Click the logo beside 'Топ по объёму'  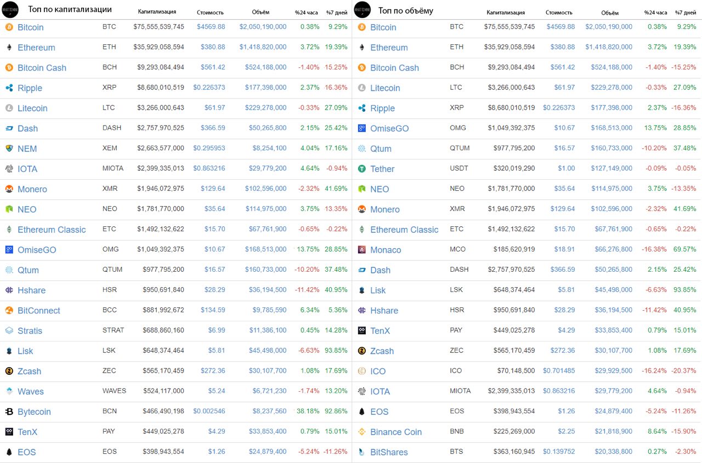pyautogui.click(x=363, y=9)
